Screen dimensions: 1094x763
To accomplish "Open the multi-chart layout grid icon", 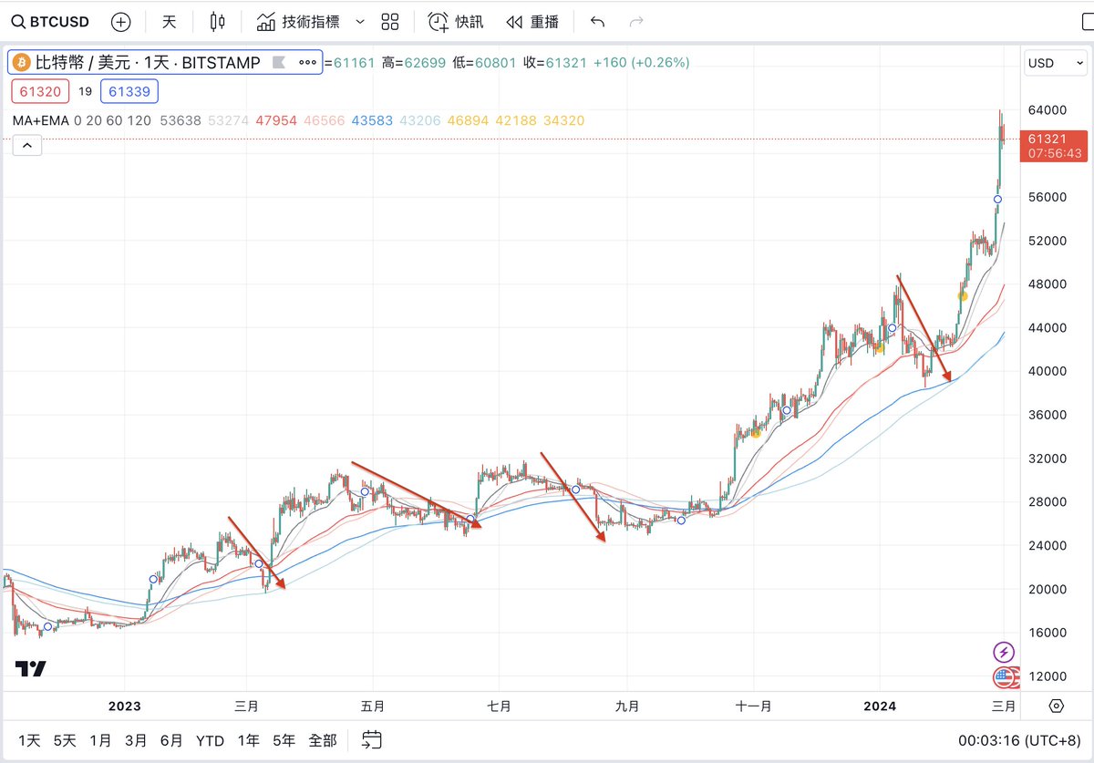I will (390, 21).
